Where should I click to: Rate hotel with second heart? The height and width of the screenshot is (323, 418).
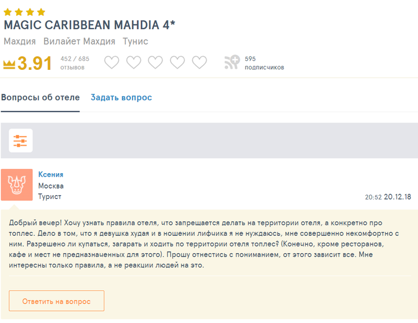(134, 62)
